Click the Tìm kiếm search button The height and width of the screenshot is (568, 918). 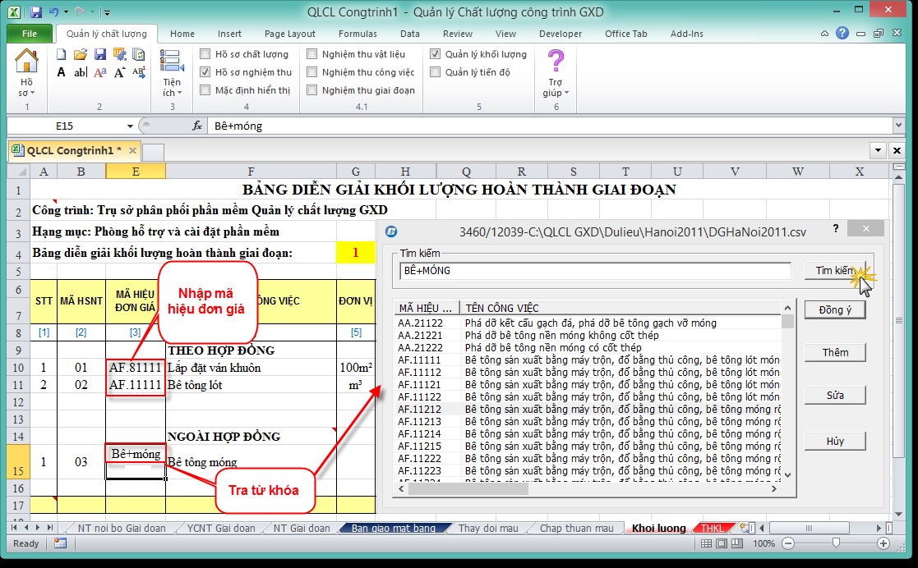click(834, 270)
